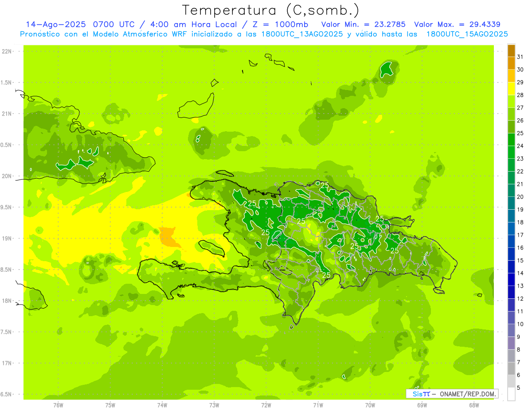Click the legend value label "8"
Image resolution: width=532 pixels, height=411 pixels.
point(519,350)
